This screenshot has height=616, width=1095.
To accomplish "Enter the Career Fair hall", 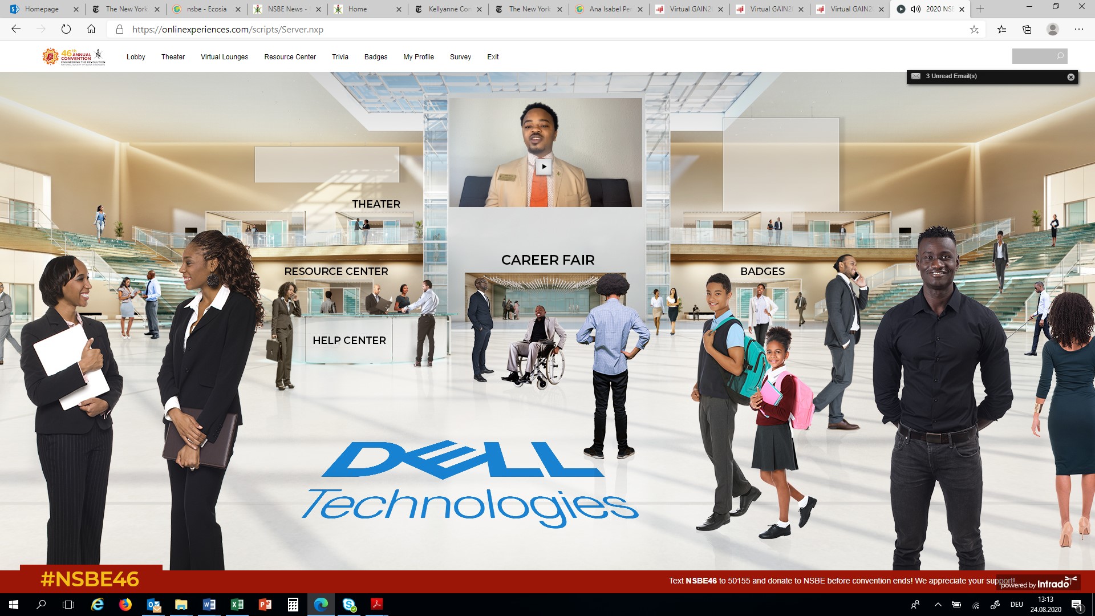I will coord(547,260).
